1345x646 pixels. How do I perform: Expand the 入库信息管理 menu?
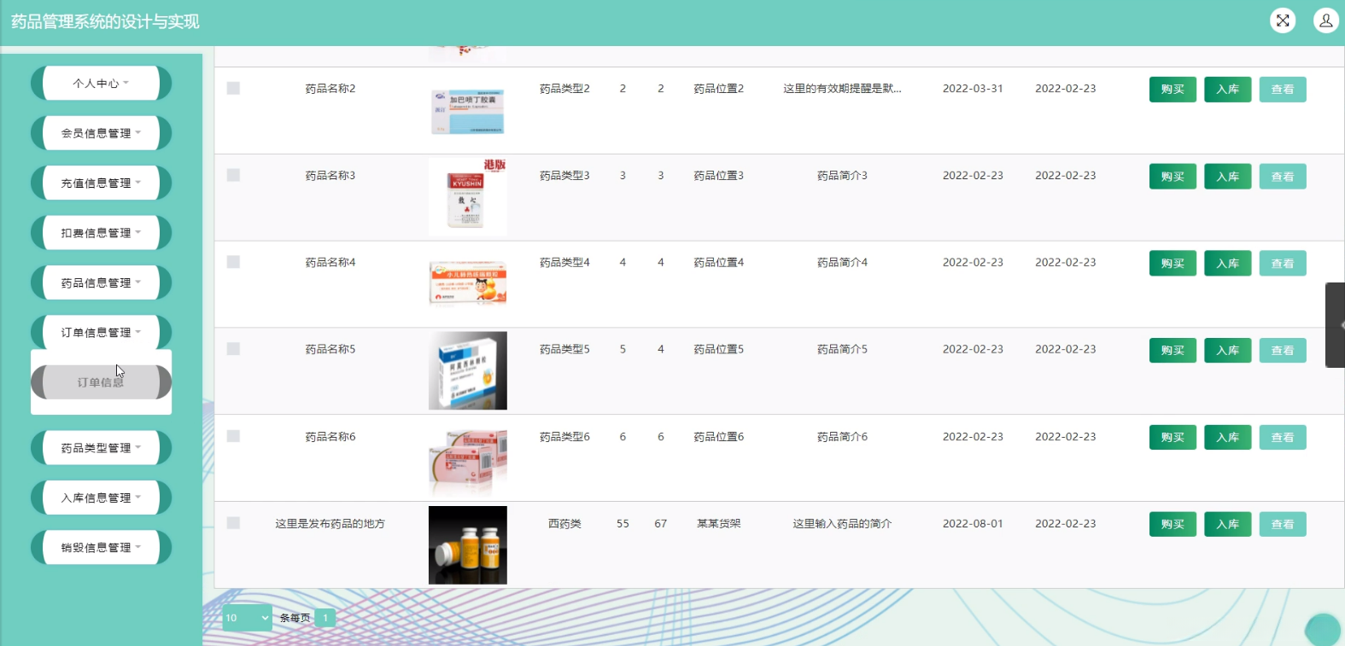point(101,498)
